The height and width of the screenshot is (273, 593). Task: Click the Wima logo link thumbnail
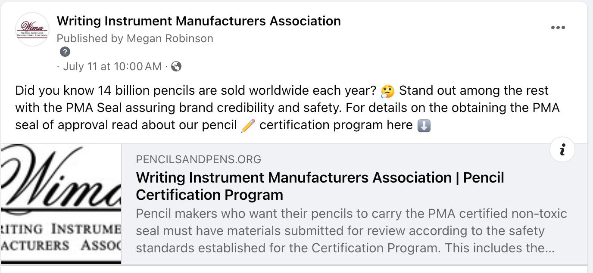click(x=61, y=204)
